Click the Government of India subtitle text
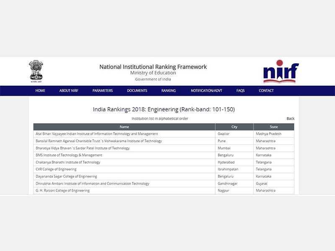 coord(153,79)
